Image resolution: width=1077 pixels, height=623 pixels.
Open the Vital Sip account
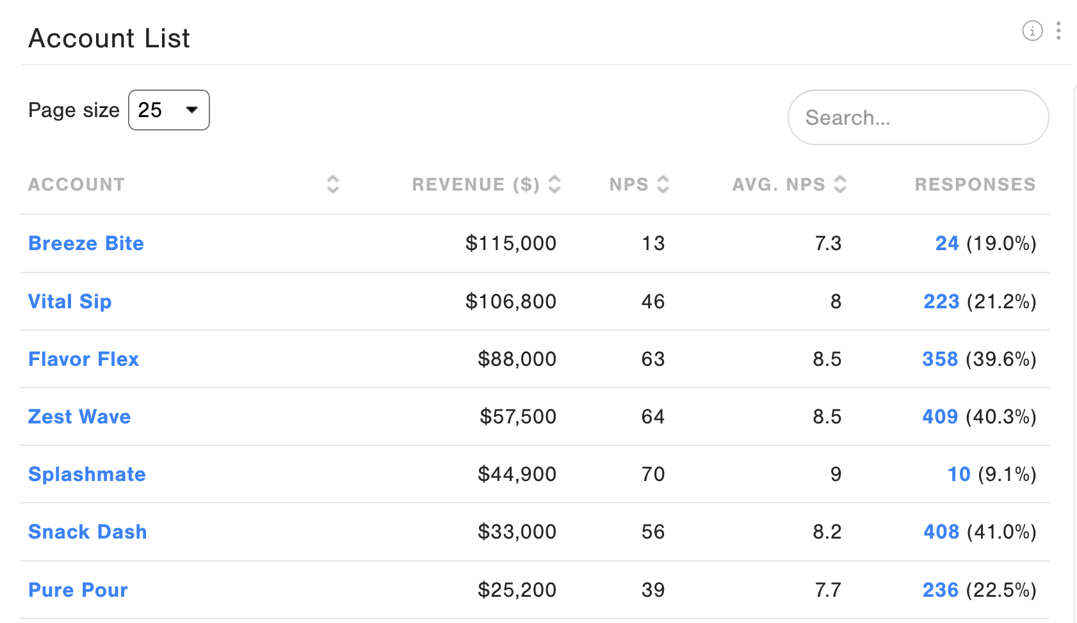coord(70,301)
